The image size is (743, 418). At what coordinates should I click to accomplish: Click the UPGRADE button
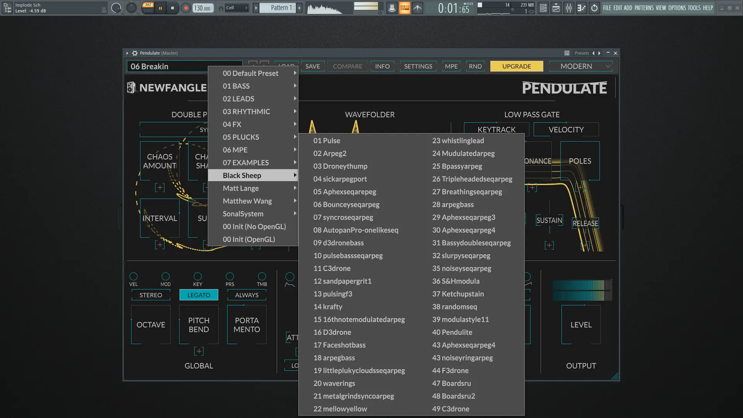click(516, 66)
